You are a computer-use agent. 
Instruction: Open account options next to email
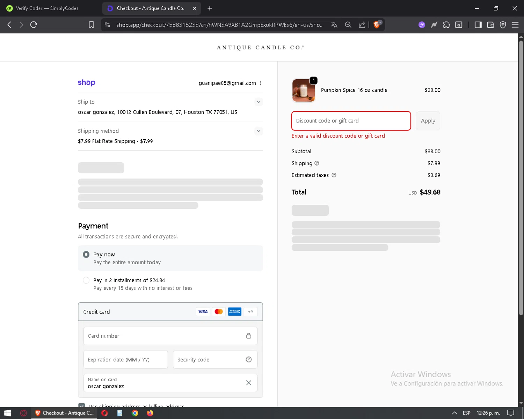[x=261, y=83]
